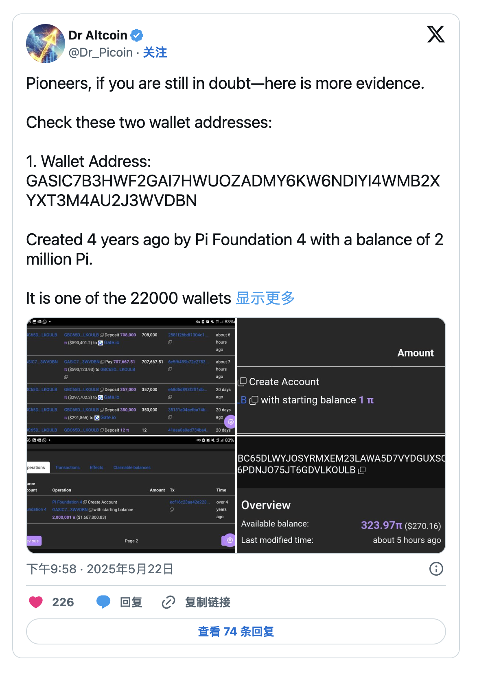This screenshot has width=477, height=675.
Task: Open the Create Account screenshot image
Action: click(341, 376)
